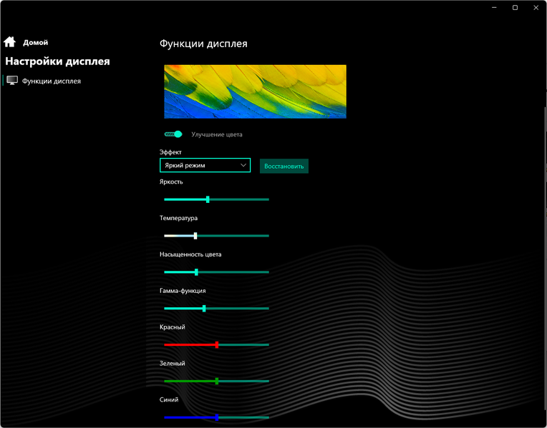This screenshot has width=547, height=428.
Task: Minimize the window
Action: click(494, 8)
